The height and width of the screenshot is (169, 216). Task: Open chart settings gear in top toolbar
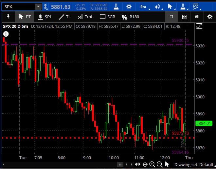click(129, 7)
